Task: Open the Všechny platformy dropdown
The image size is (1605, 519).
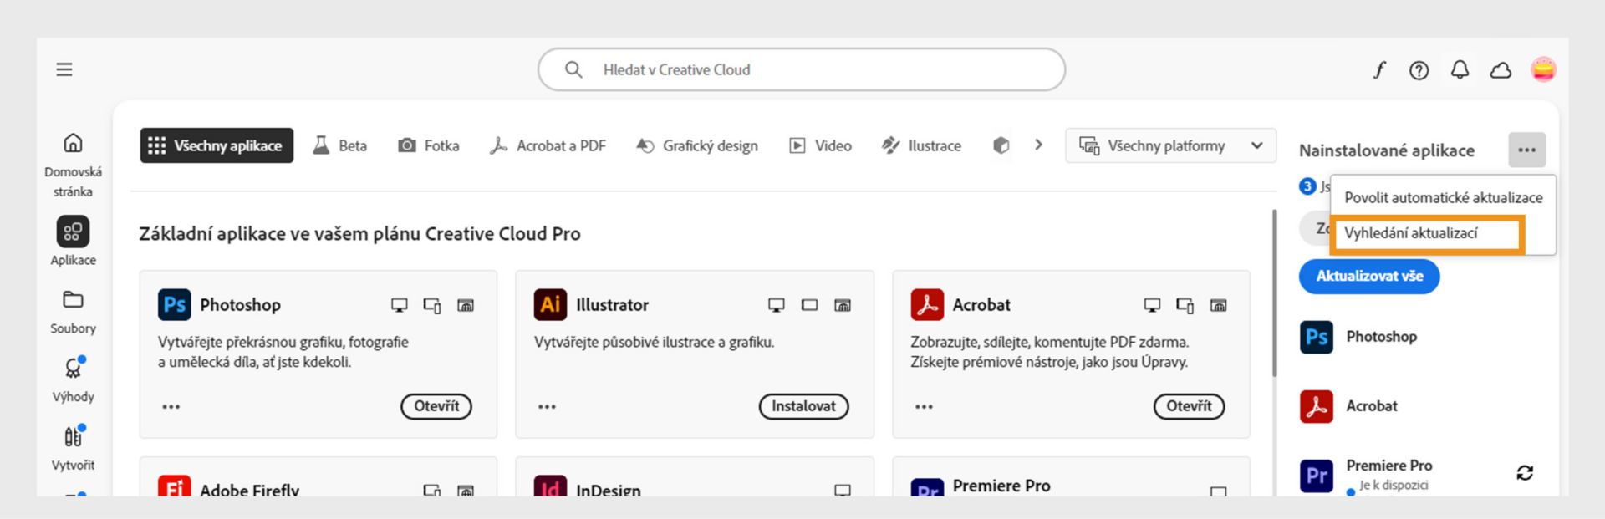Action: point(1170,145)
